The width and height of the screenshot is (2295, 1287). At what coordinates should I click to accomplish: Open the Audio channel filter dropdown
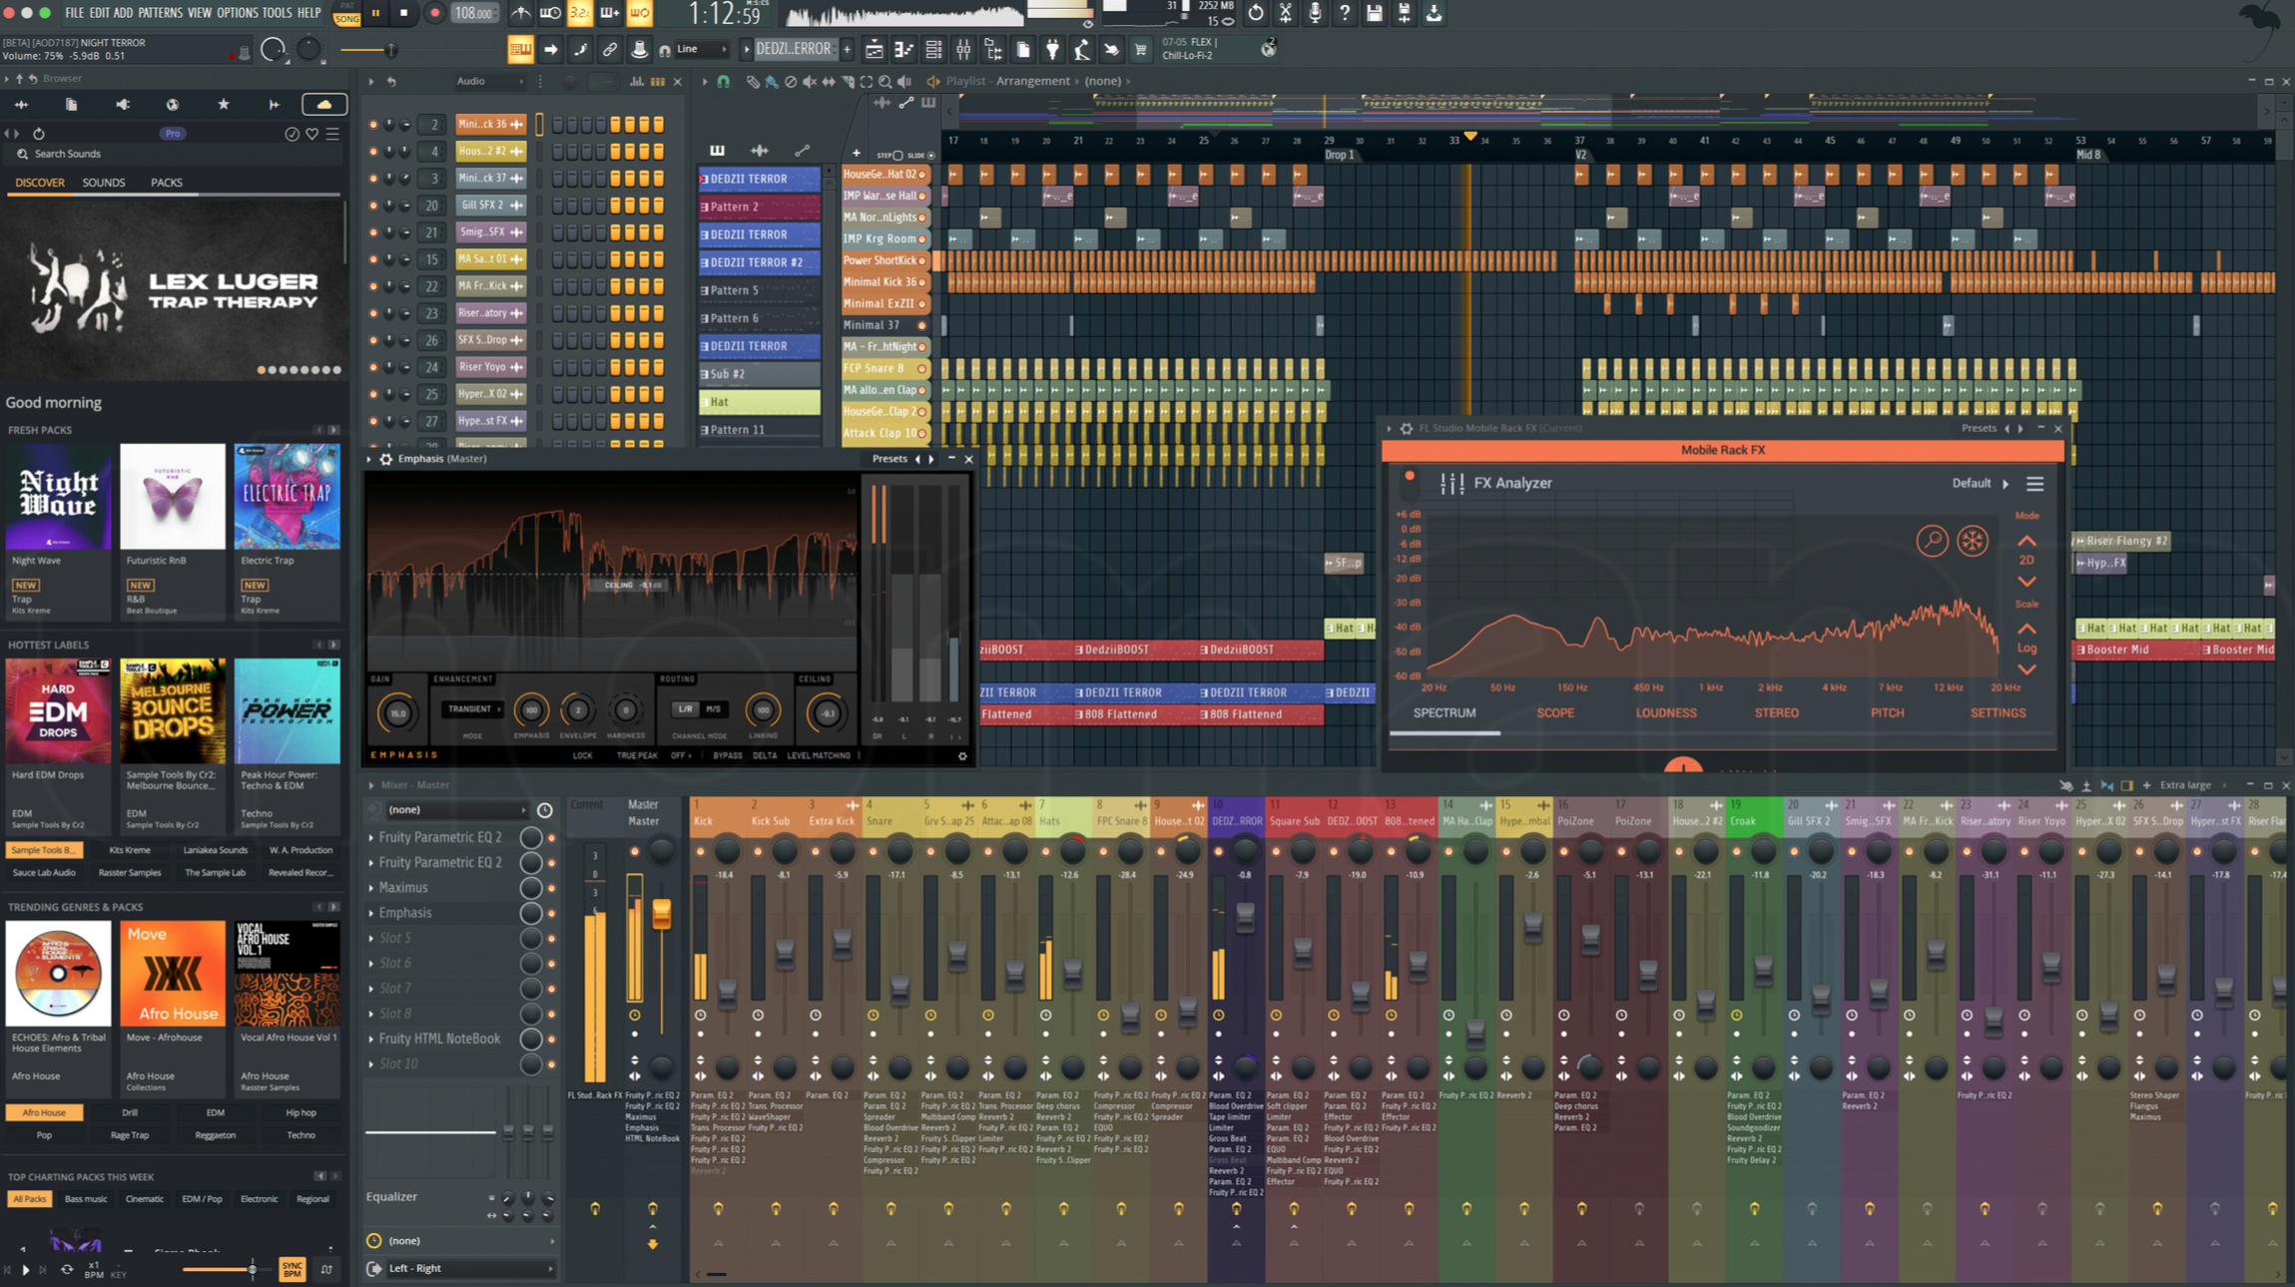coord(488,81)
